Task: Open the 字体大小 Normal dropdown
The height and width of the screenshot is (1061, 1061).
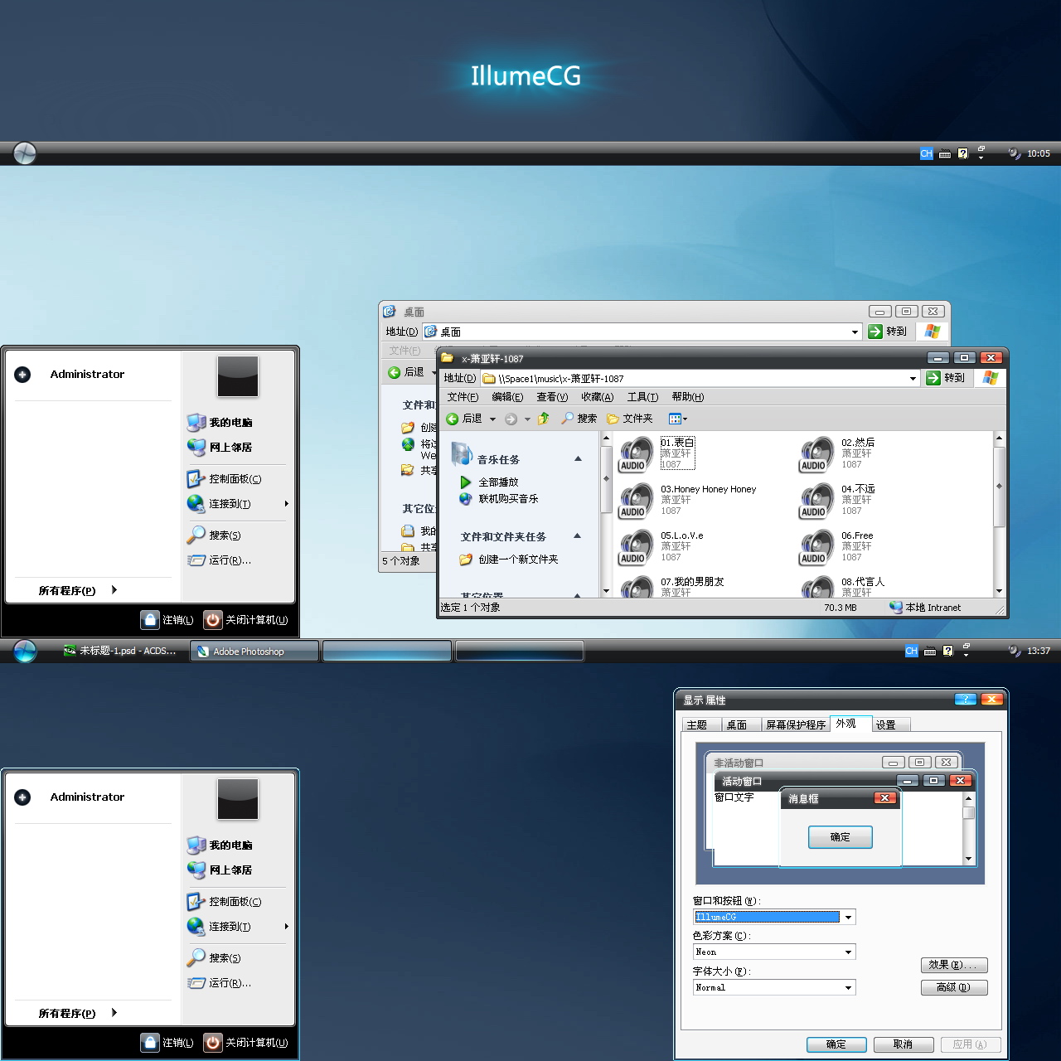Action: (x=848, y=988)
